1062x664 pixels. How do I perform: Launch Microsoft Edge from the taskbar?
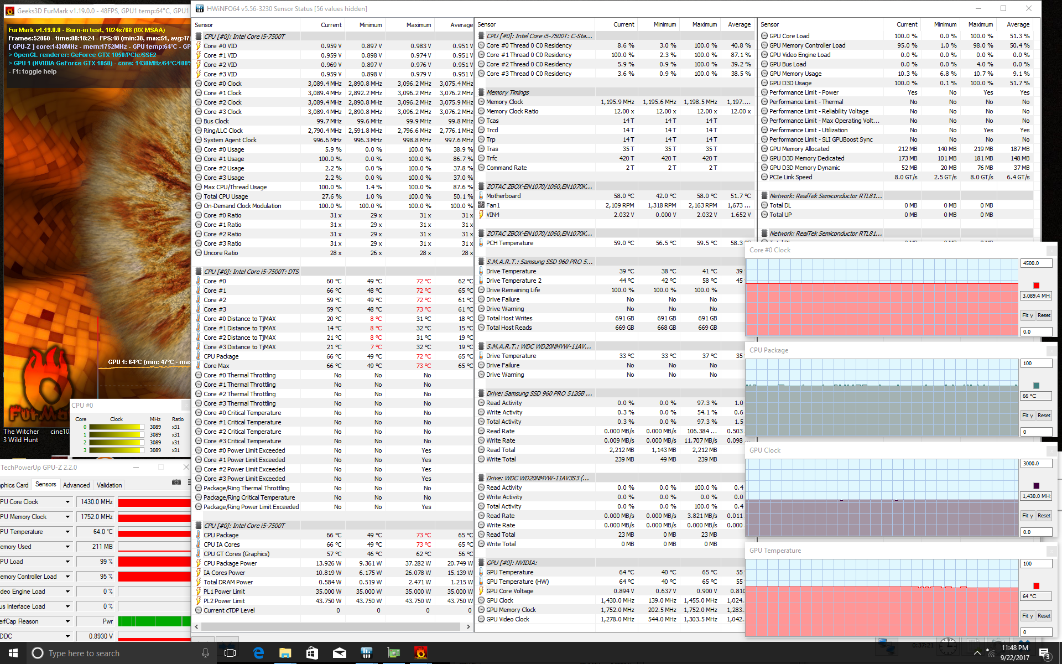coord(258,653)
